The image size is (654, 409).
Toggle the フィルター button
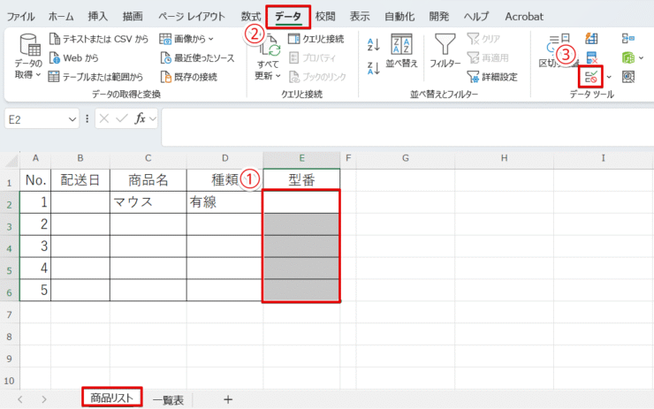pos(445,51)
